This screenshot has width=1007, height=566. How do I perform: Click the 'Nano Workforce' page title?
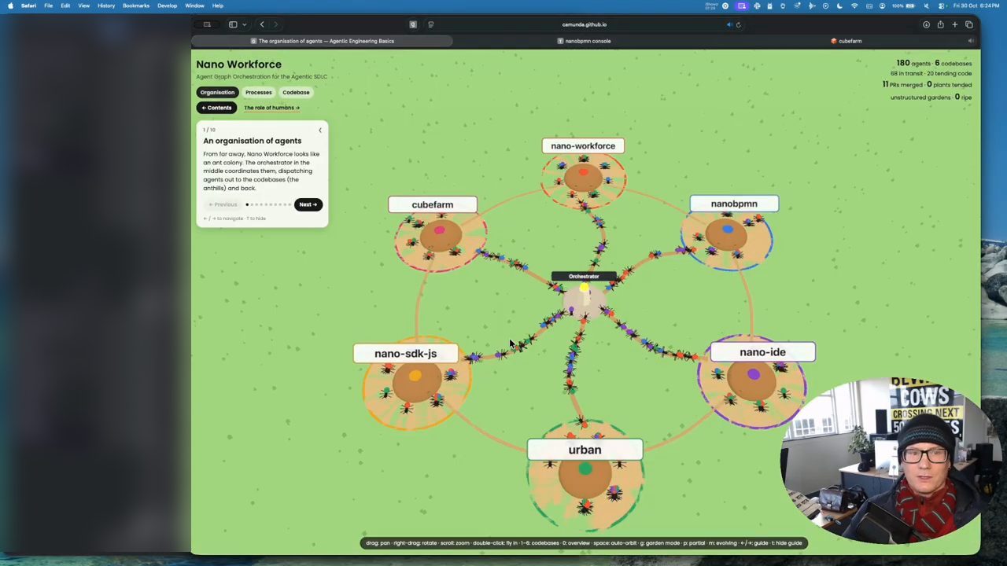click(238, 64)
